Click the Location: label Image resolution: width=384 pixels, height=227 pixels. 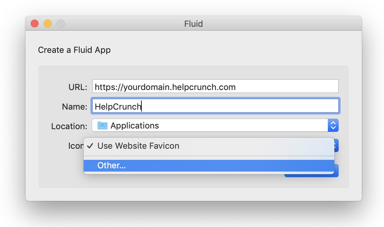[69, 126]
